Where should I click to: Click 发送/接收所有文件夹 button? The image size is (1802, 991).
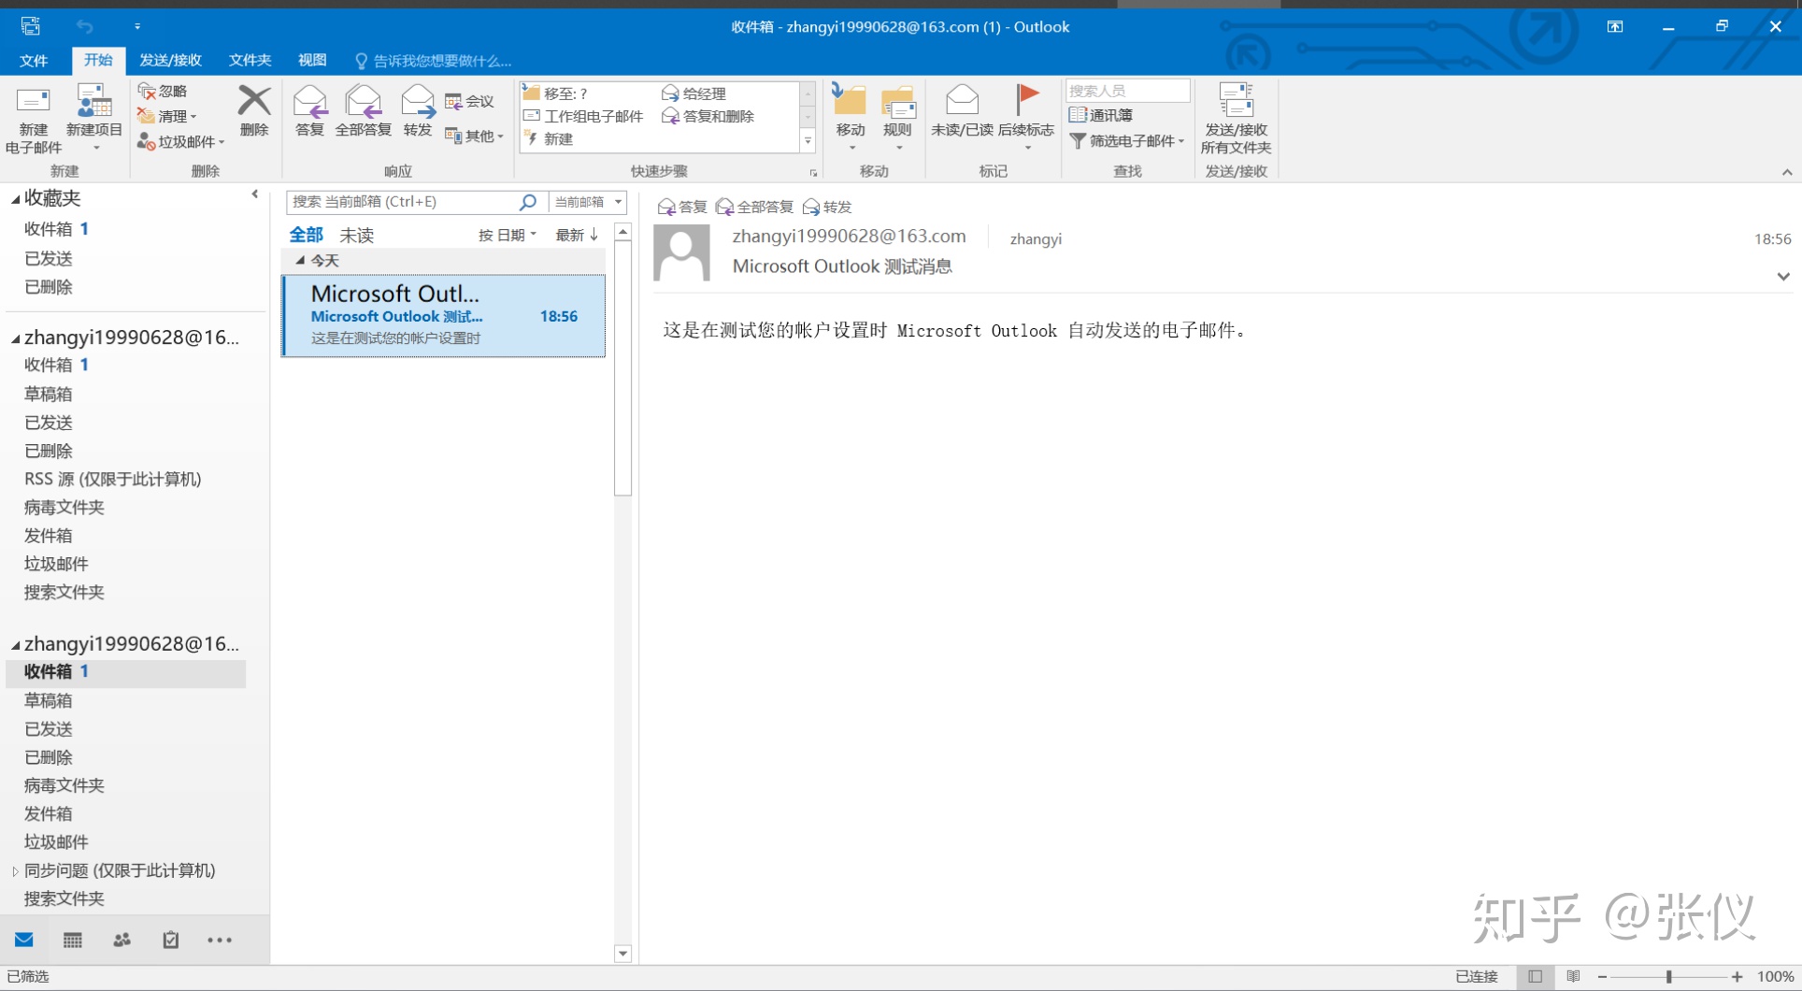1236,119
